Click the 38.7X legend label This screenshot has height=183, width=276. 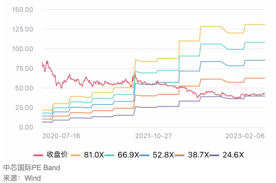coord(198,155)
